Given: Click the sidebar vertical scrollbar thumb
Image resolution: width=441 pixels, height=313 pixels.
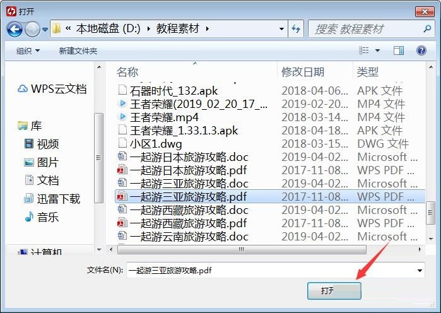Looking at the screenshot, I should (x=98, y=158).
